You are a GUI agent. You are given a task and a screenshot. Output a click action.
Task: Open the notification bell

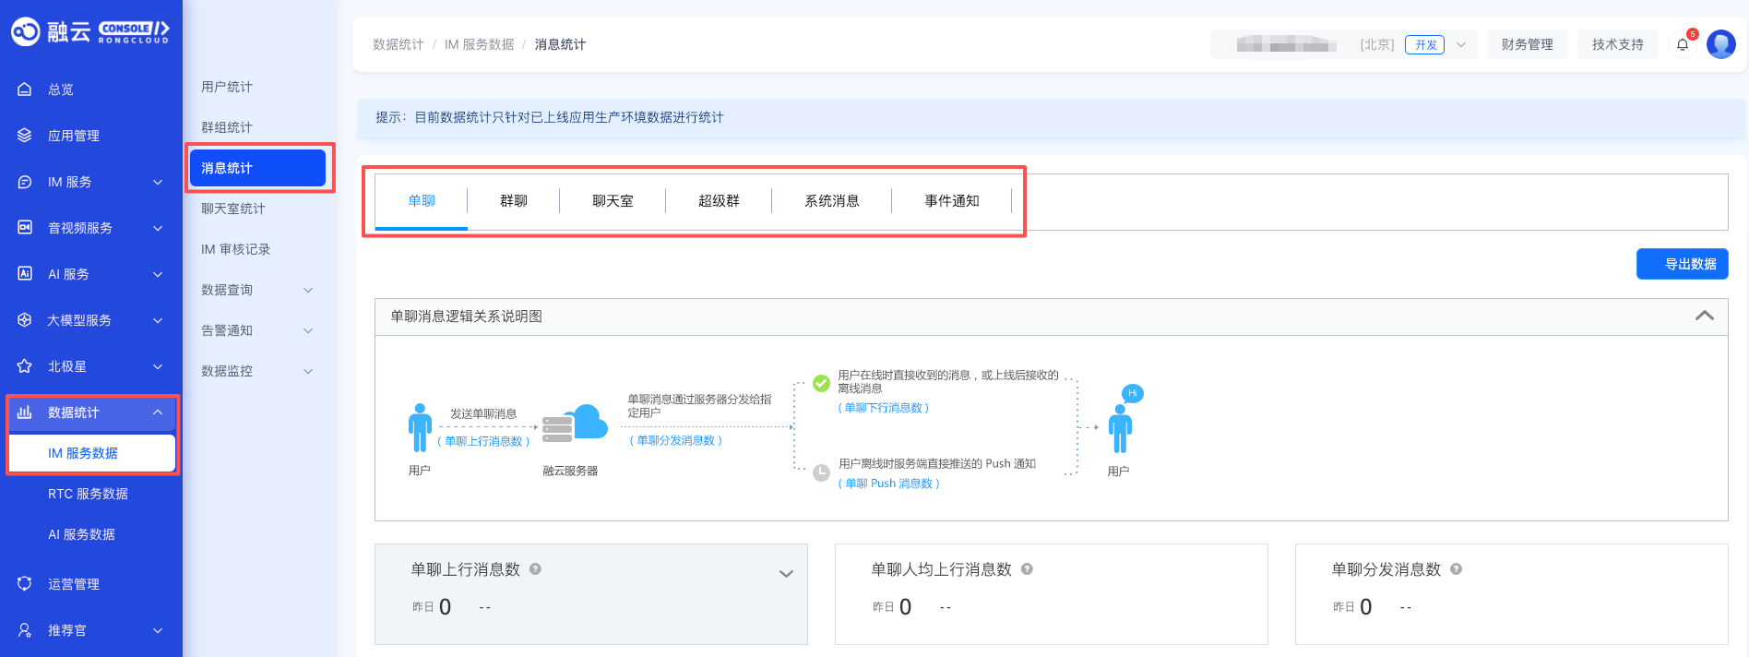tap(1683, 44)
